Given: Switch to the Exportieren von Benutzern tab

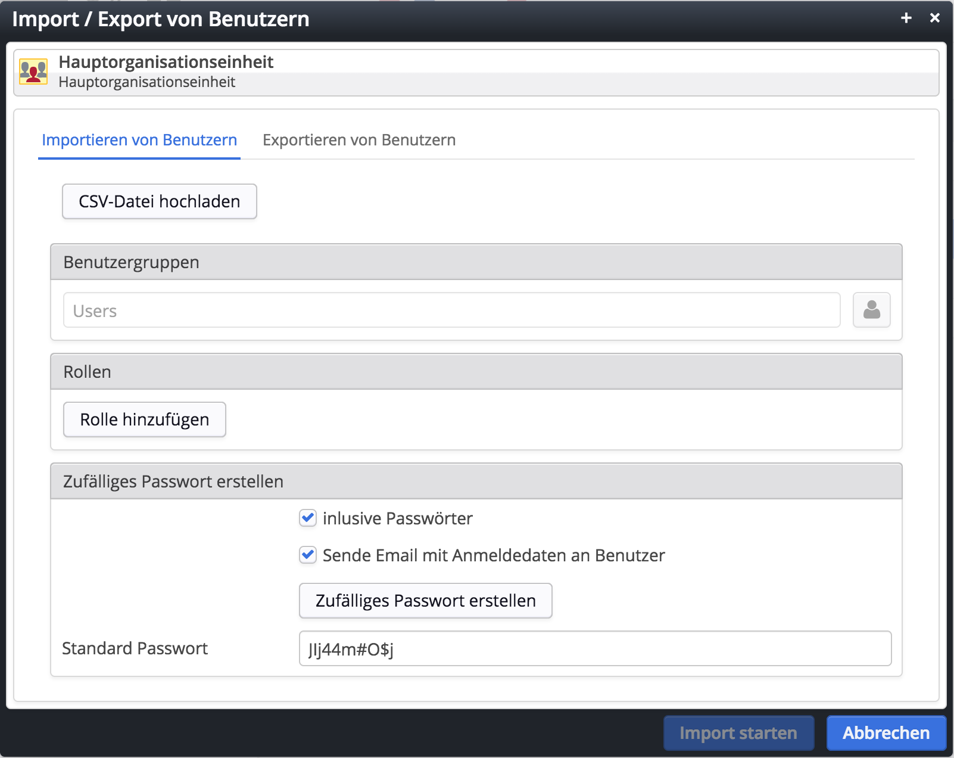Looking at the screenshot, I should point(359,140).
